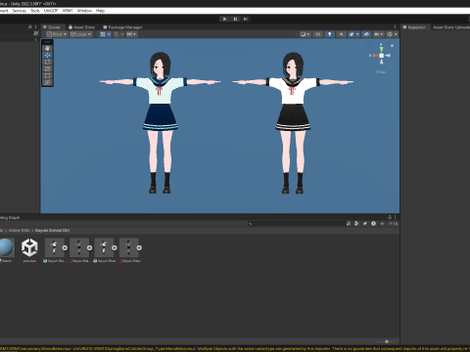Toggle hidden objects visibility in scene

pyautogui.click(x=366, y=34)
